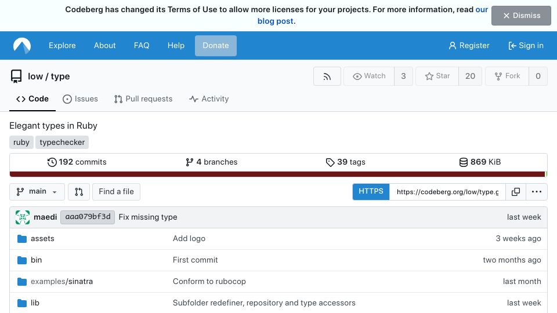The width and height of the screenshot is (557, 313).
Task: Fork the repository
Action: click(507, 77)
